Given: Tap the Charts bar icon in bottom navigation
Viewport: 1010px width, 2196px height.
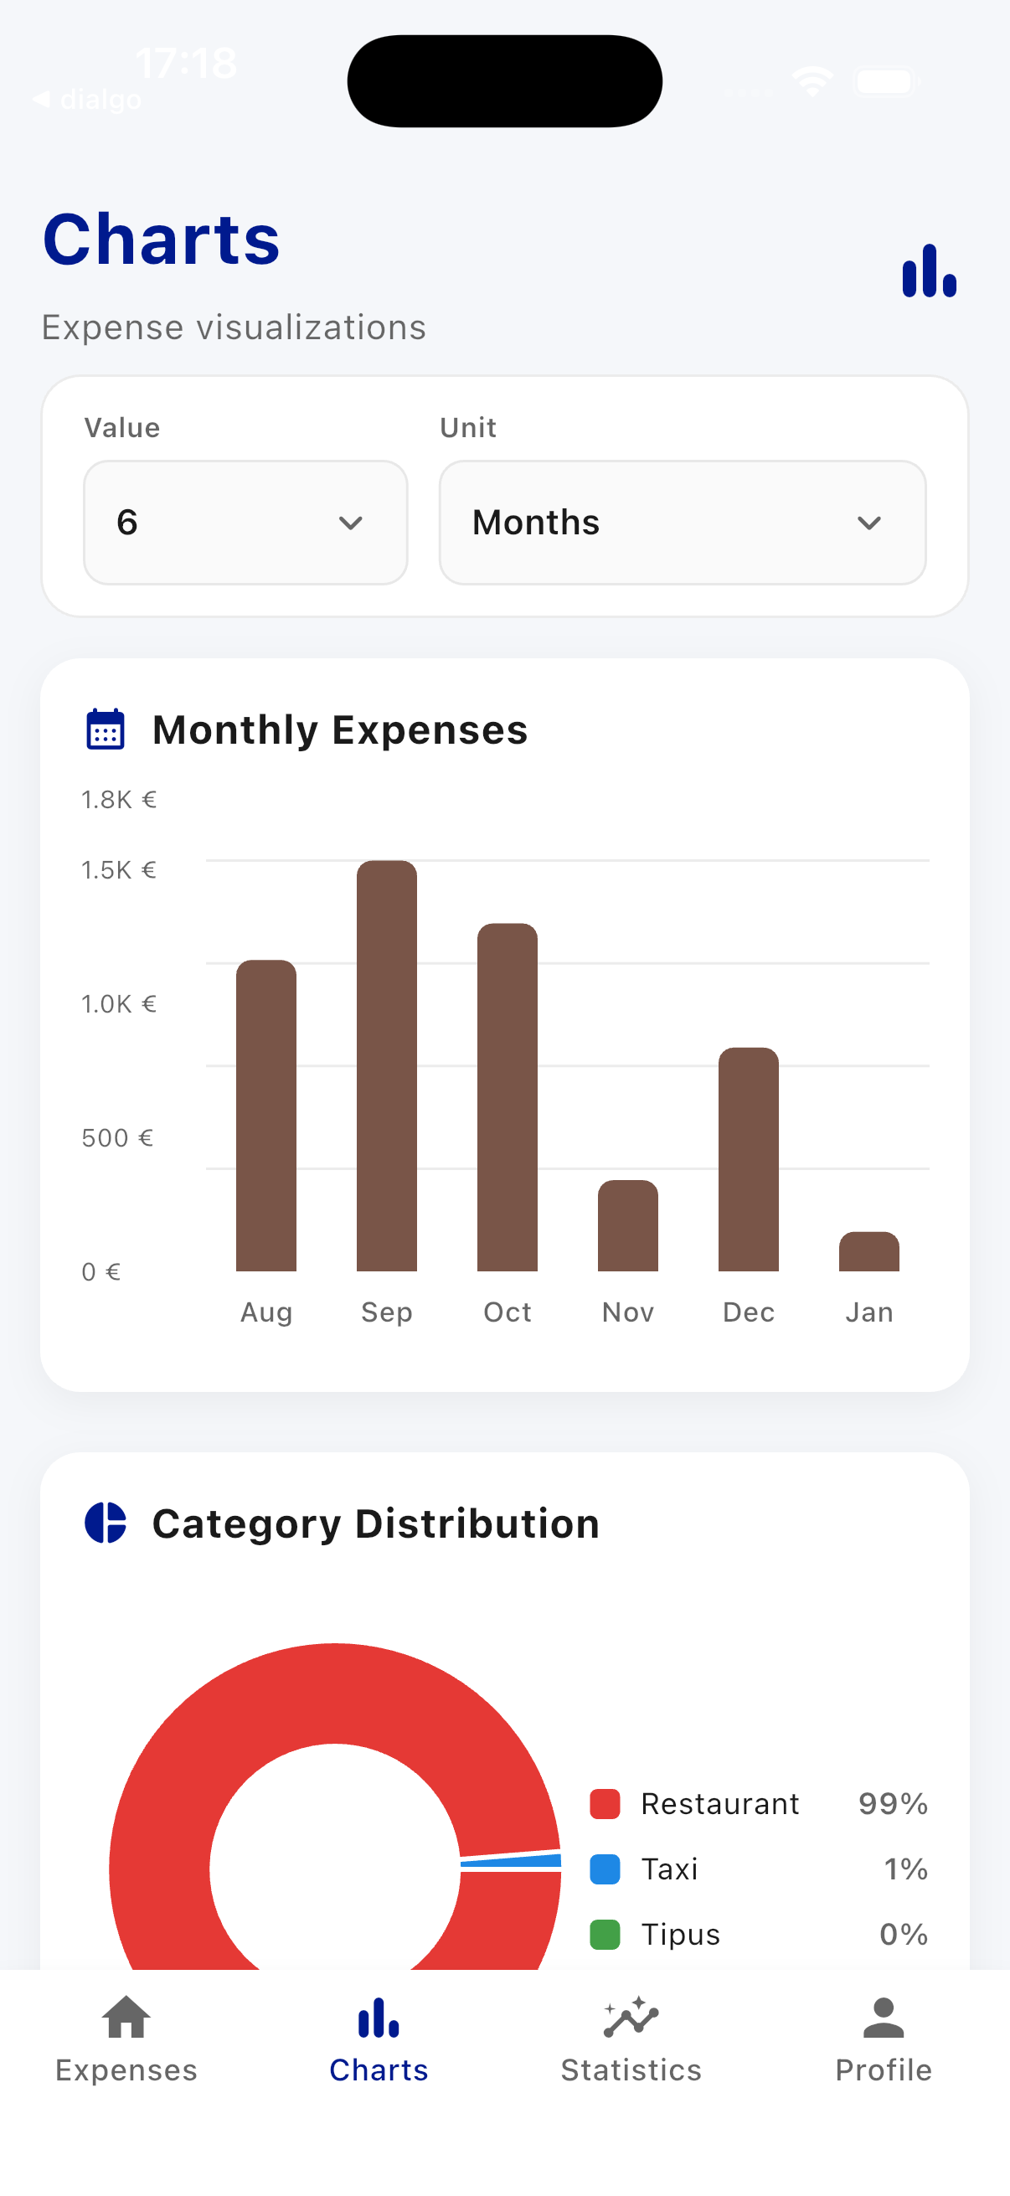Looking at the screenshot, I should point(379,2018).
